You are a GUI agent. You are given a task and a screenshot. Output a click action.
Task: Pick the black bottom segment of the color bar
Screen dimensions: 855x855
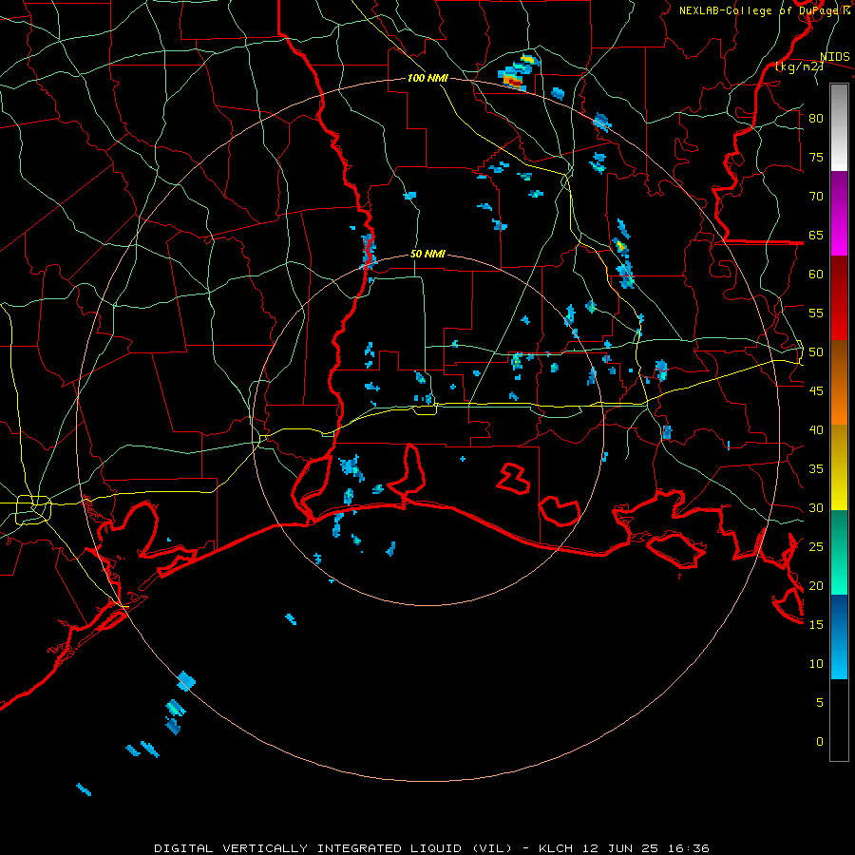839,720
